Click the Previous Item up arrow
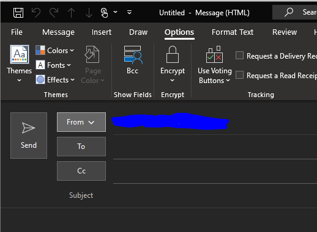Screen dimensions: 317x232 pyautogui.click(x=71, y=13)
